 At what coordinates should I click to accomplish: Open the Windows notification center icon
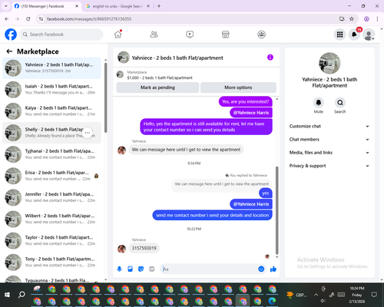click(x=374, y=295)
